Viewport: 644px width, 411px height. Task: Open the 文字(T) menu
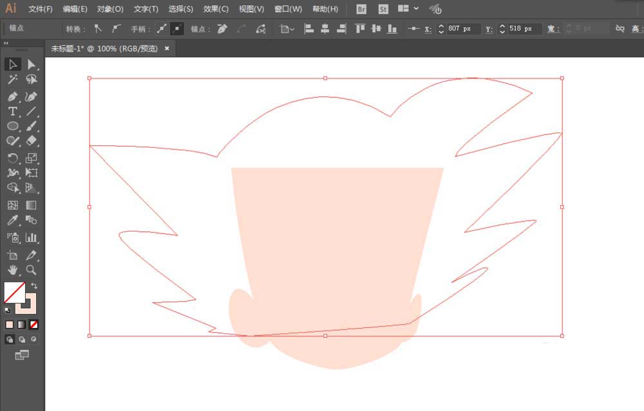[x=146, y=9]
